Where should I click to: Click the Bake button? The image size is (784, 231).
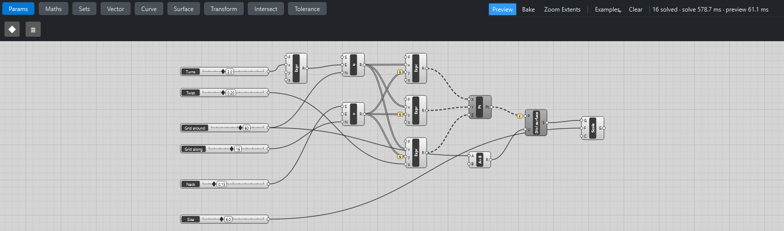point(528,9)
